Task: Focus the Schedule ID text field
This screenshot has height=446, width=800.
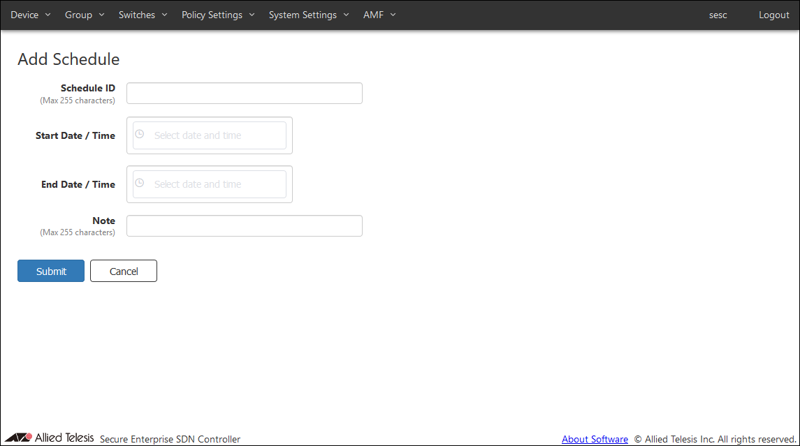Action: (x=244, y=94)
